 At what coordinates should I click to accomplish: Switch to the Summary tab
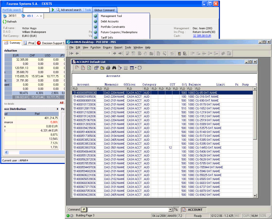point(13,43)
